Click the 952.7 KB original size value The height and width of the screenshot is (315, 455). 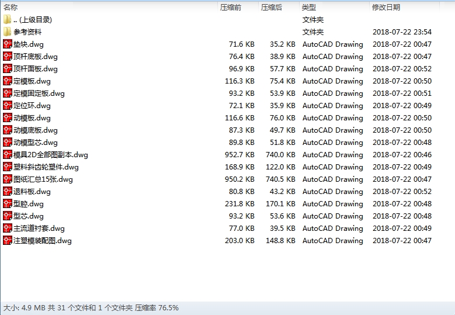[239, 154]
